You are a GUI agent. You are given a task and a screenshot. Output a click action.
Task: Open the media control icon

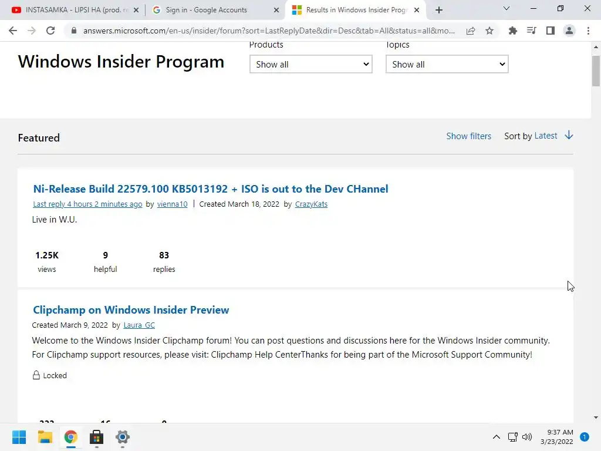click(x=531, y=31)
